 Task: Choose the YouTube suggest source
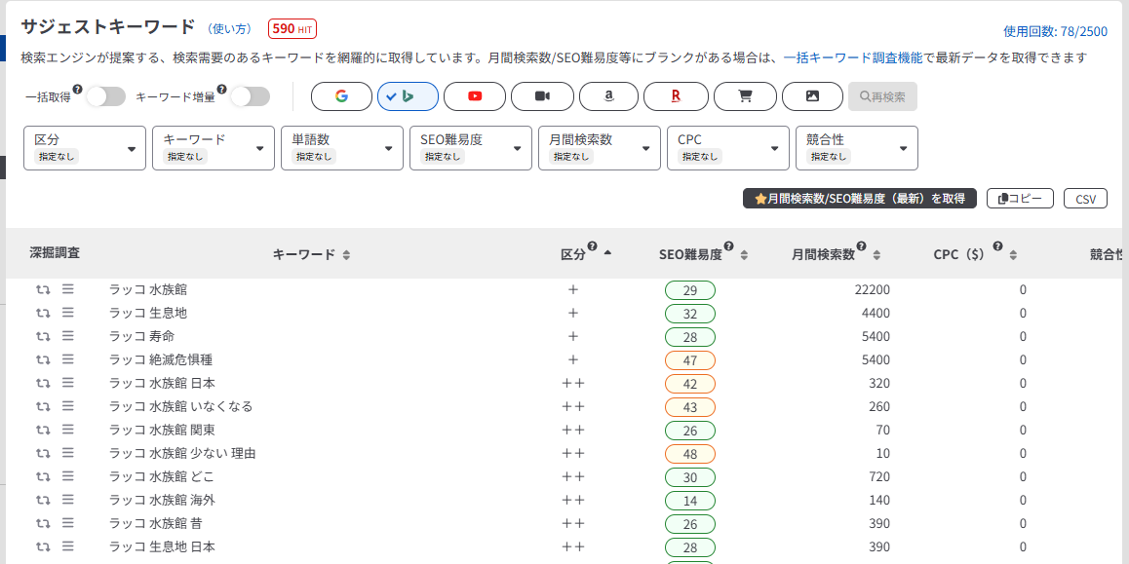[x=475, y=96]
